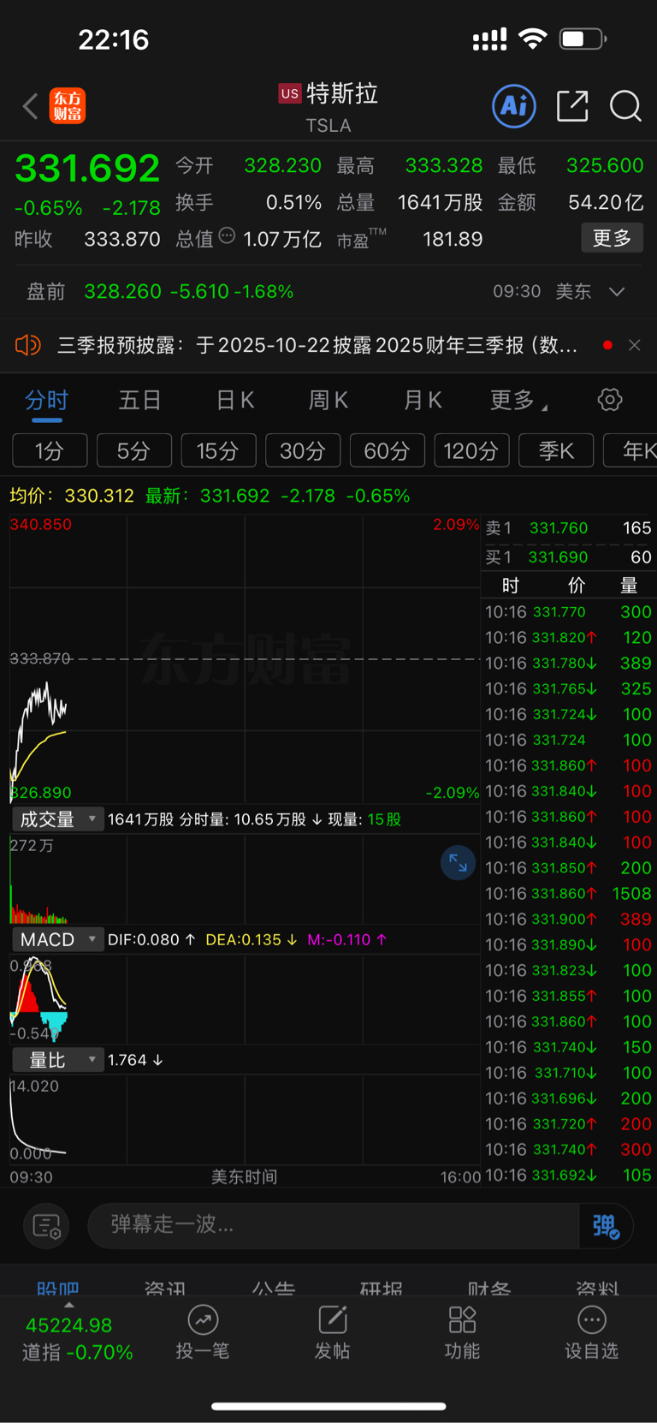Tap the 更多 button beside 市盈
657x1423 pixels.
613,238
